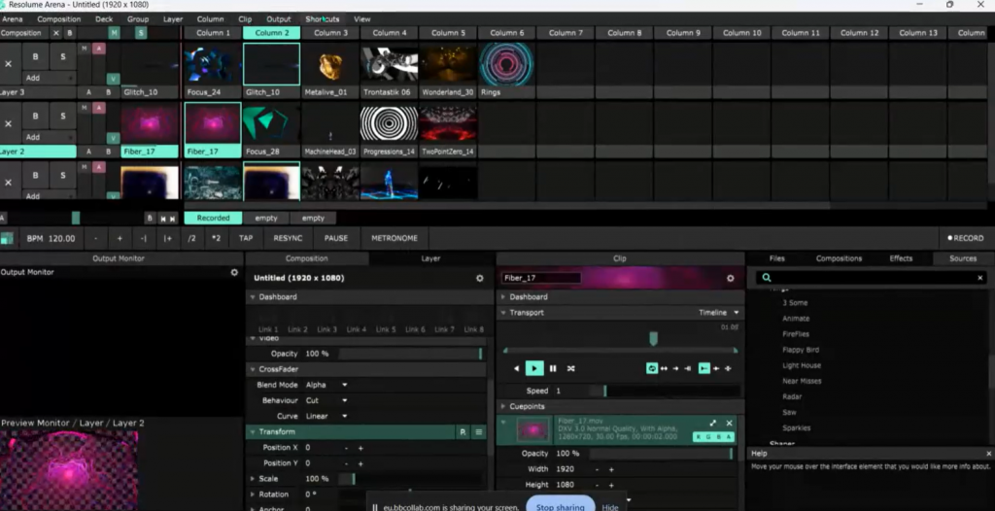Image resolution: width=995 pixels, height=511 pixels.
Task: Switch to the Files tab
Action: (x=776, y=258)
